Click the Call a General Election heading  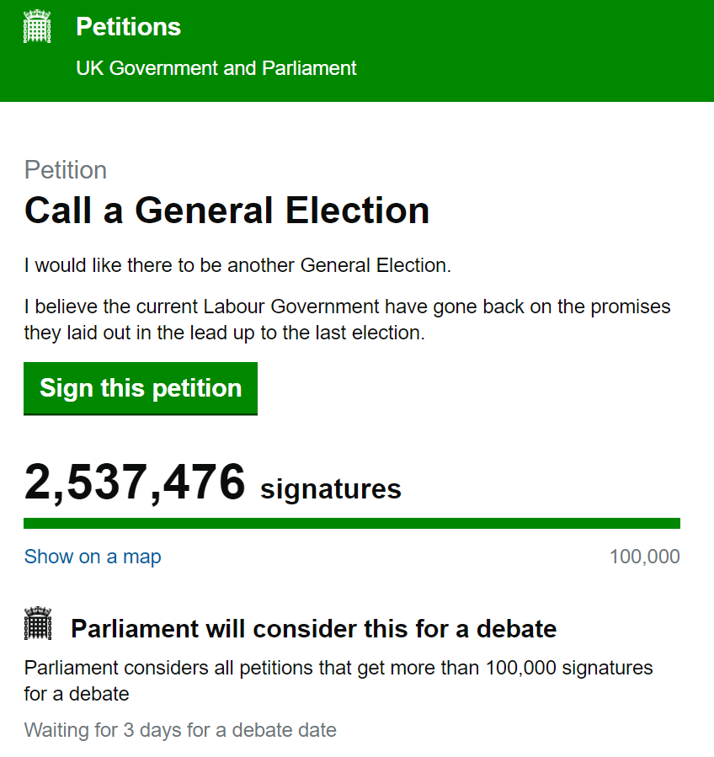(226, 211)
